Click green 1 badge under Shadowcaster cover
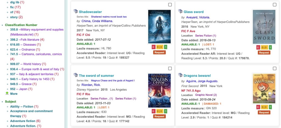This screenshot has width=281, height=128. click(165, 47)
